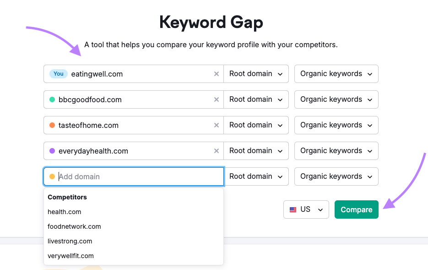Open the Root domain dropdown for eatingwell.com

[x=256, y=74]
